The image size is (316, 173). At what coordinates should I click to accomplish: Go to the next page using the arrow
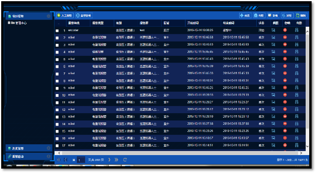109,160
